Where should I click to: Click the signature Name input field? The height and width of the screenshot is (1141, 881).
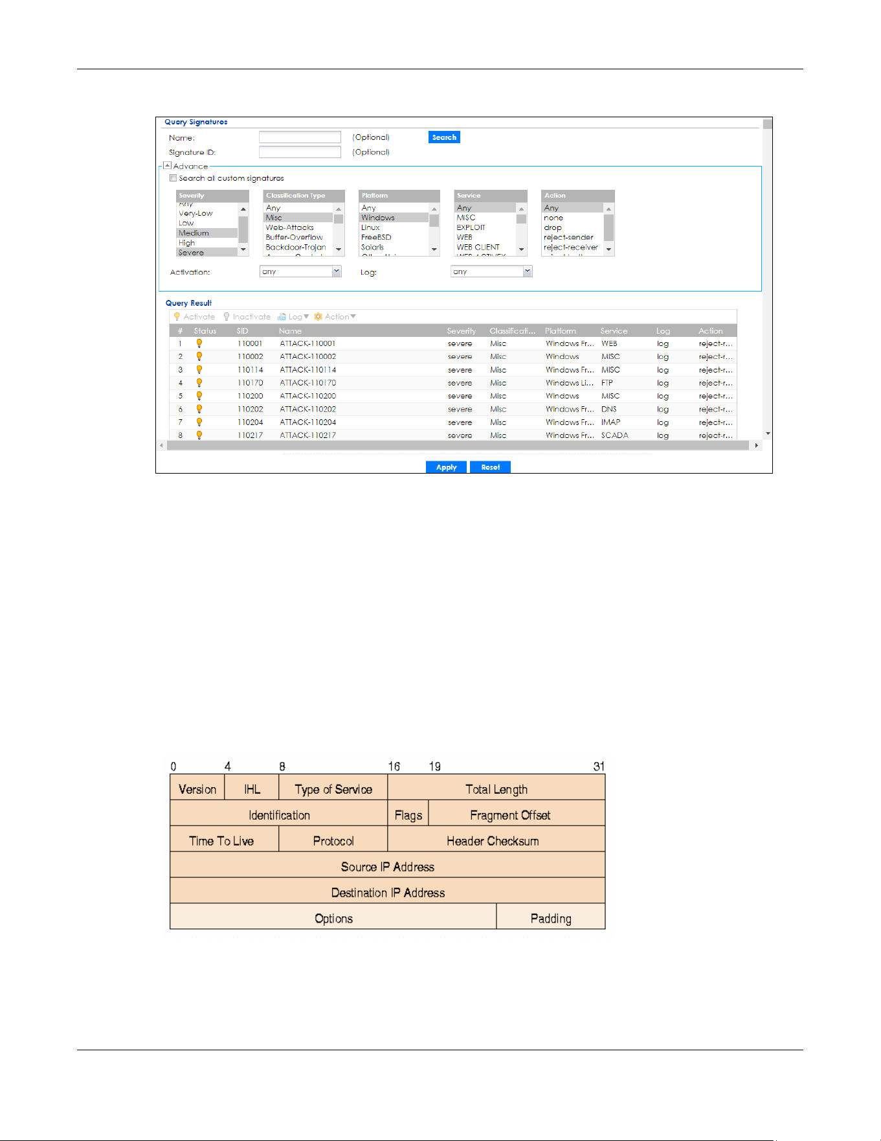click(x=300, y=137)
